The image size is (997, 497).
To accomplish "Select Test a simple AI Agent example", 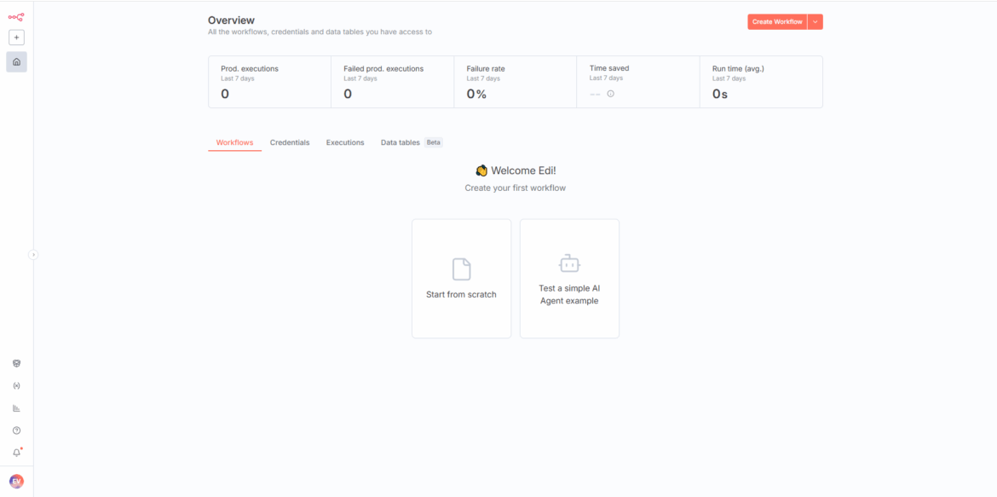I will click(569, 279).
